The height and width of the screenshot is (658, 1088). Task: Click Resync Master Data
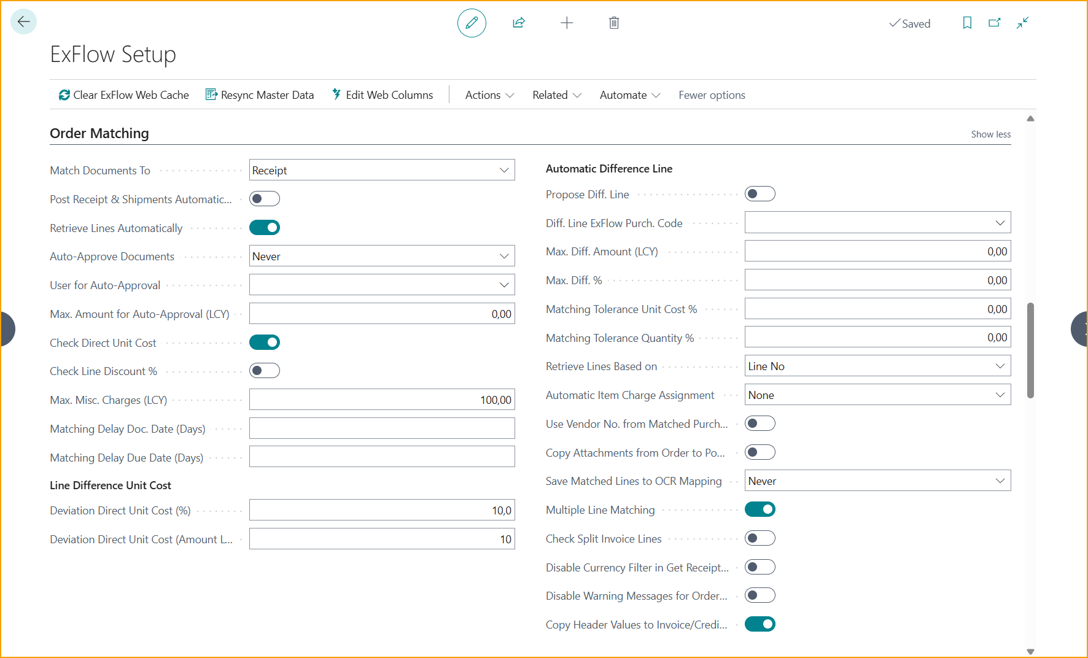tap(260, 95)
